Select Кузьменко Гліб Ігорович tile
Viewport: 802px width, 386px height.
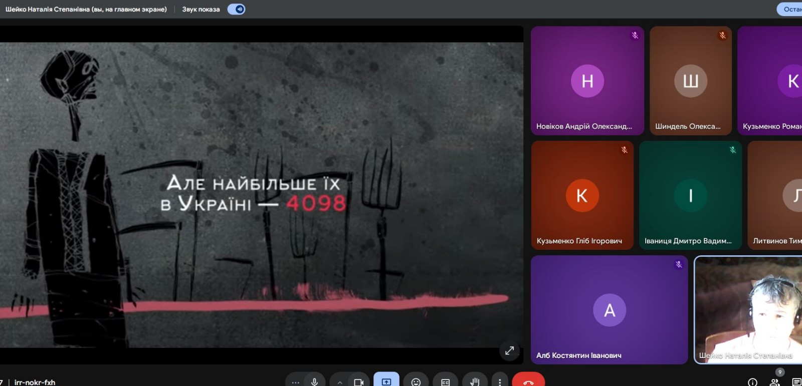coord(582,195)
